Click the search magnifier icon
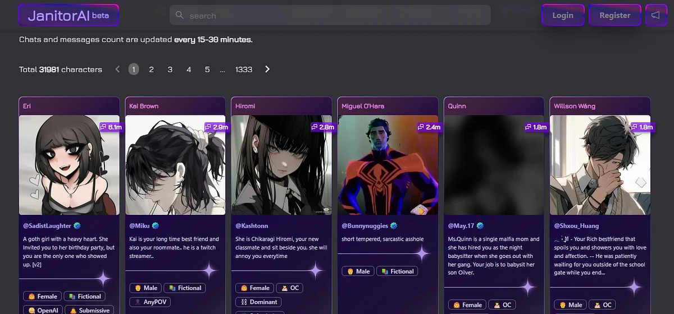Screen dimensions: 674x314 click(180, 15)
